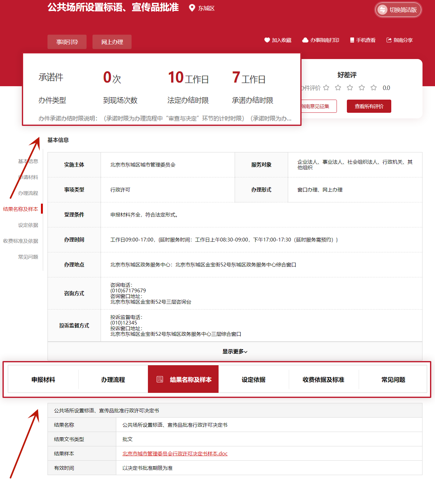Click the phone icon for 手机查看
This screenshot has width=435, height=481.
pos(352,40)
